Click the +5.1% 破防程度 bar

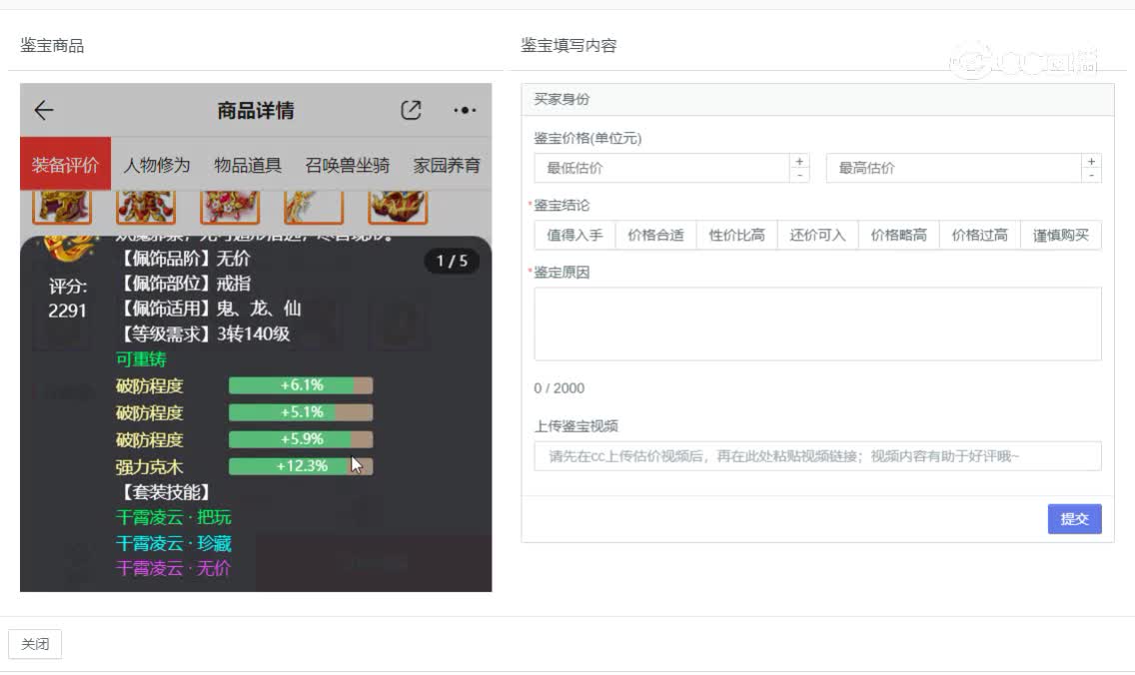coord(301,412)
